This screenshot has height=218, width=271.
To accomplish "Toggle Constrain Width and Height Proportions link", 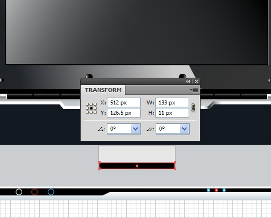I will click(193, 107).
